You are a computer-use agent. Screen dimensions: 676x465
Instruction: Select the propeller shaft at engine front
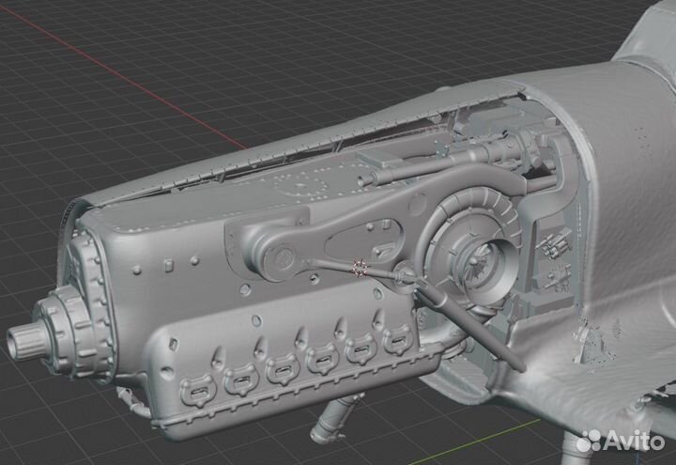pos(21,340)
